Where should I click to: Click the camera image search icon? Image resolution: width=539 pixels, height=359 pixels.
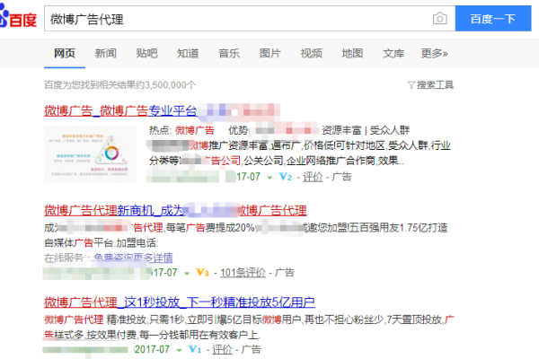(439, 19)
